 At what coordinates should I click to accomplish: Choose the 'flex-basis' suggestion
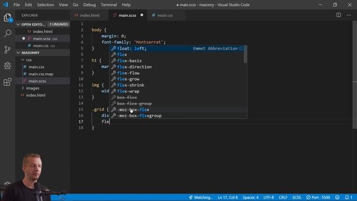(176, 61)
